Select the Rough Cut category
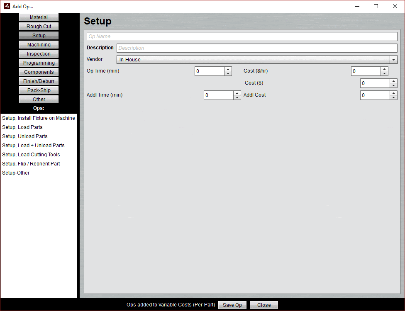 tap(39, 26)
